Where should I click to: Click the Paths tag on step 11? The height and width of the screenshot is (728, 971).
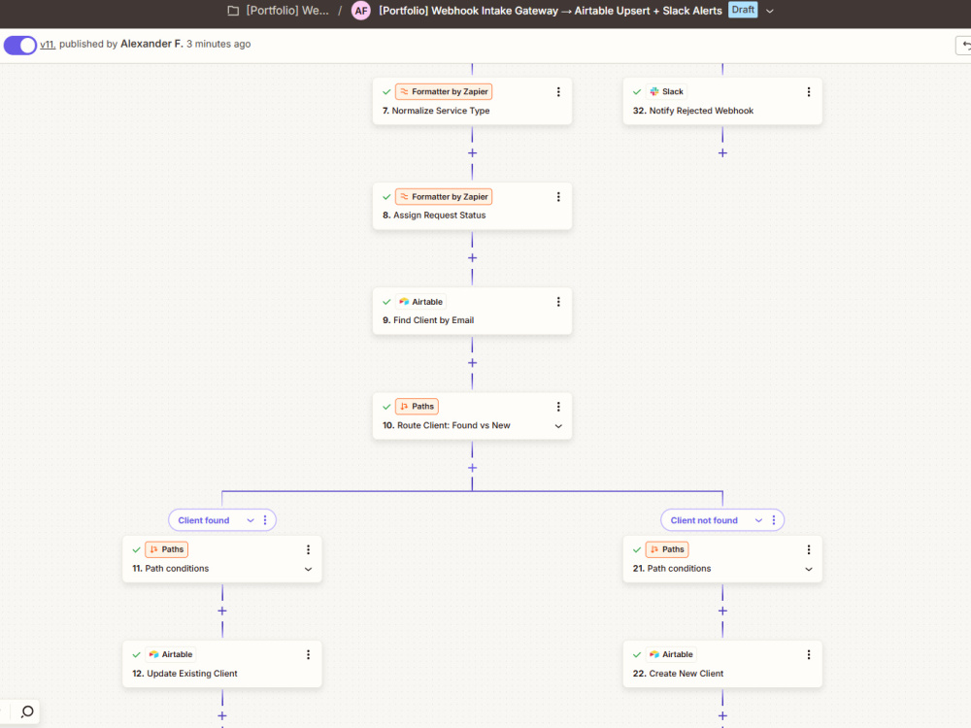coord(167,549)
